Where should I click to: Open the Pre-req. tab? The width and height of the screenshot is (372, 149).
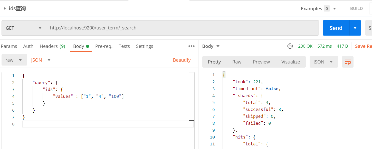click(x=104, y=46)
